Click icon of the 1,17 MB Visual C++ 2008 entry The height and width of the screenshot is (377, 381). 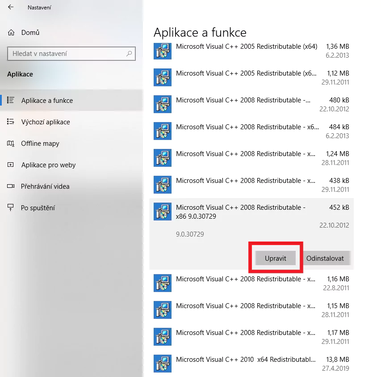(163, 337)
